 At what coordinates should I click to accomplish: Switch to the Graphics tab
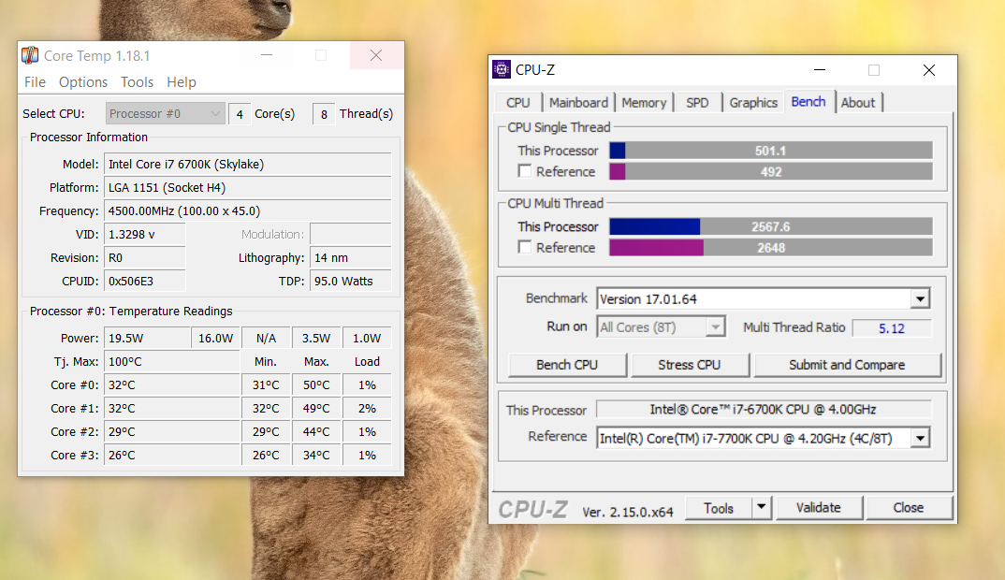click(753, 103)
